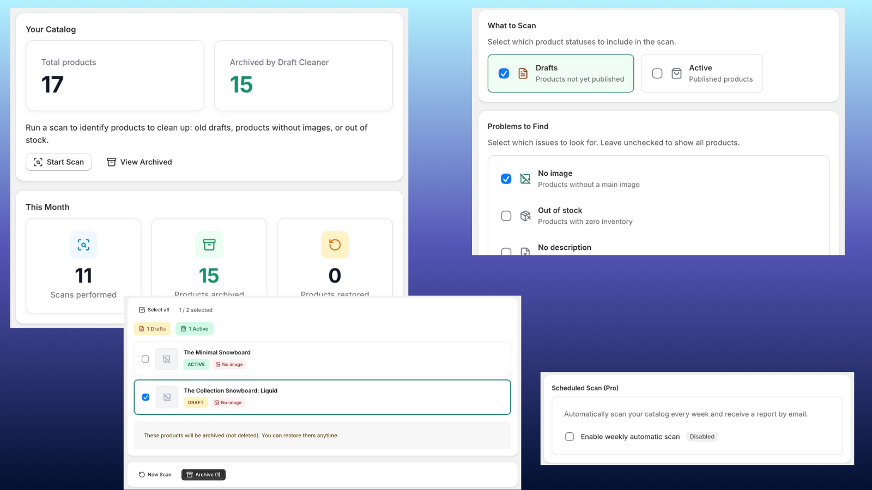
Task: Click the Out of stock box icon
Action: 525,216
